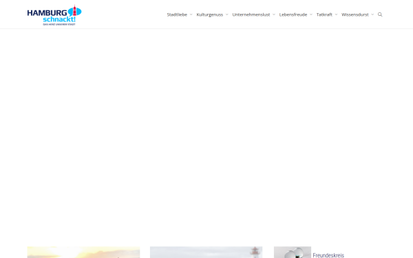Open the Tatkraft menu item
Viewport: 413px width, 258px height.
(x=324, y=14)
